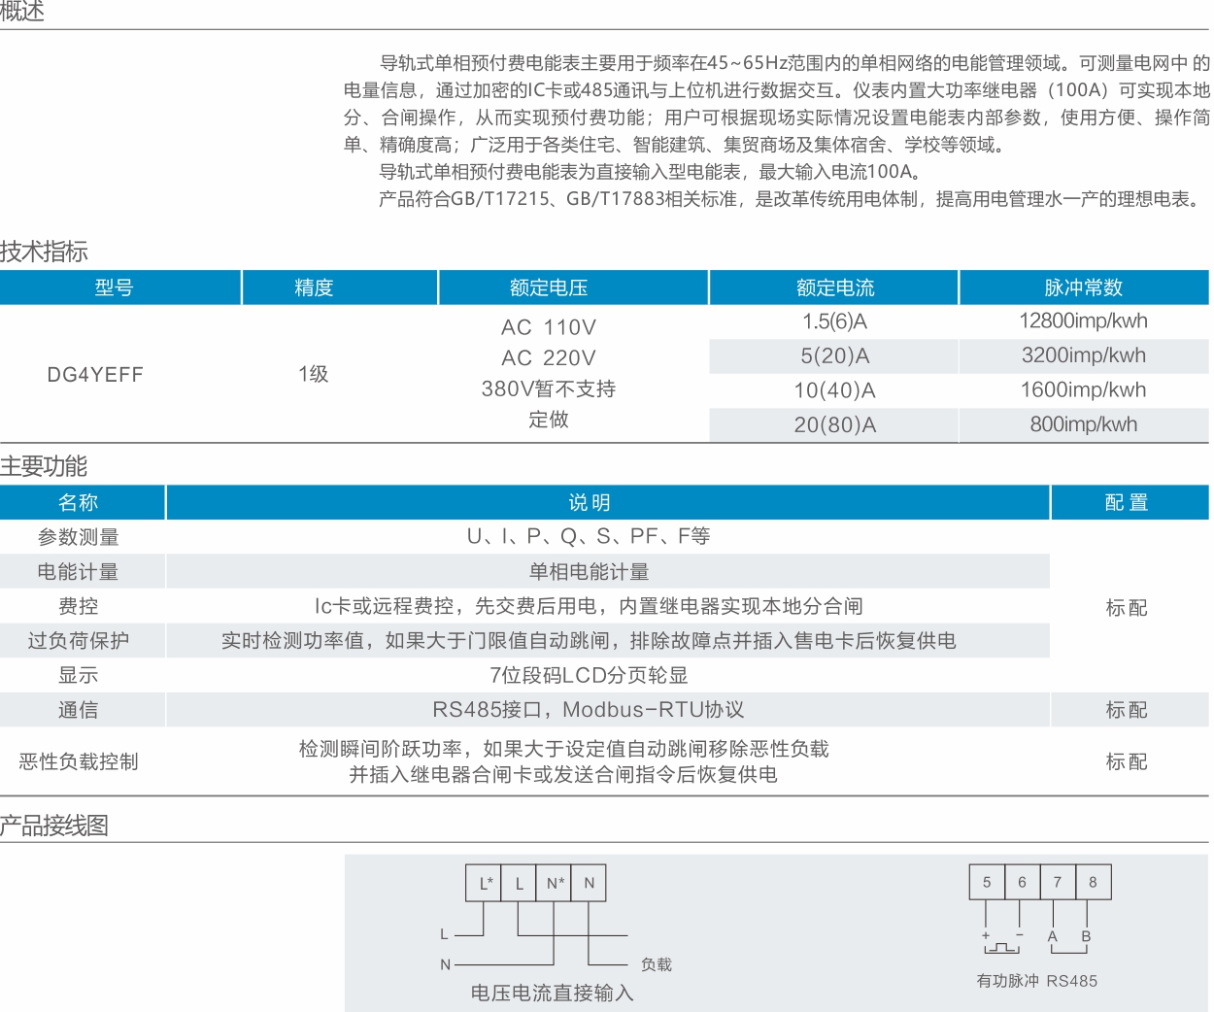This screenshot has width=1214, height=1012.
Task: Select the 10(40)A current cell
Action: (835, 390)
